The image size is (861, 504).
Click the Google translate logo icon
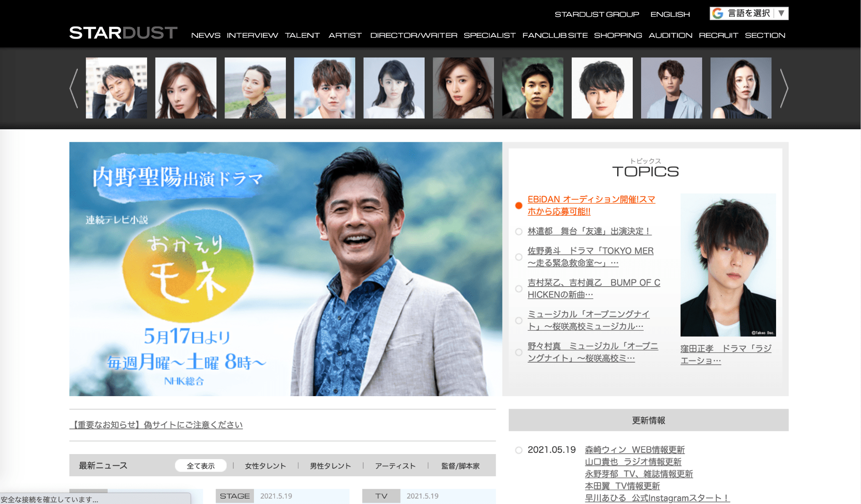click(x=718, y=13)
